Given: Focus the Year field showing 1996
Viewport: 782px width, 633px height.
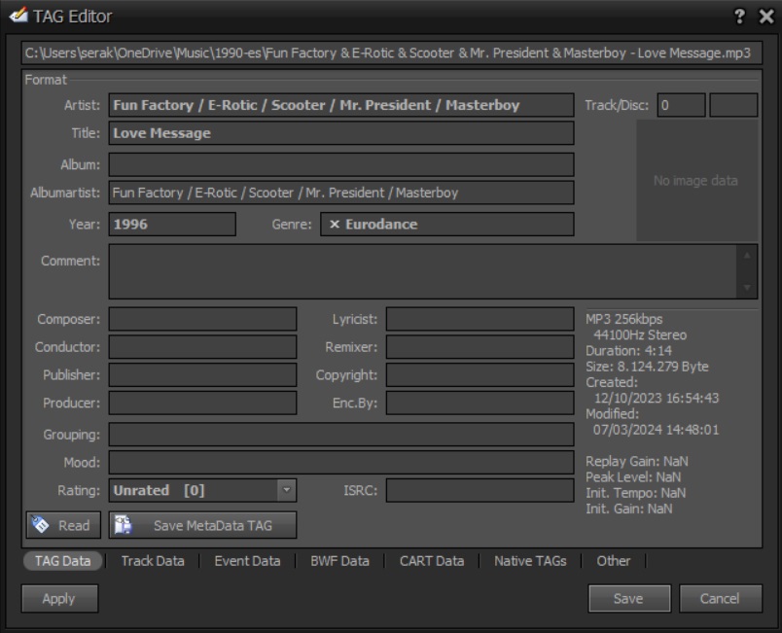Looking at the screenshot, I should pyautogui.click(x=171, y=225).
